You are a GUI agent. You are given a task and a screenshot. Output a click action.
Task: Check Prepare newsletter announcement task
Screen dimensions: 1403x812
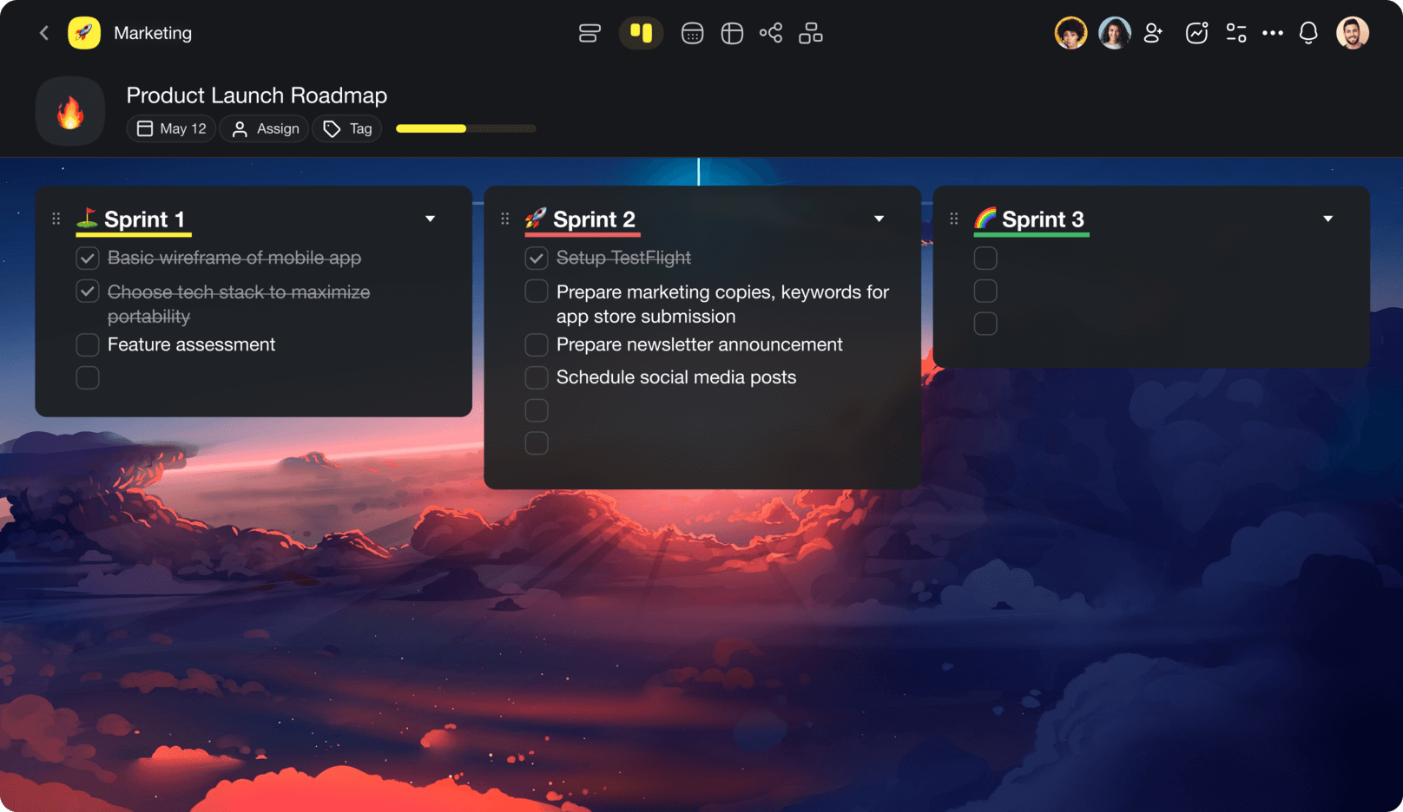pyautogui.click(x=537, y=345)
